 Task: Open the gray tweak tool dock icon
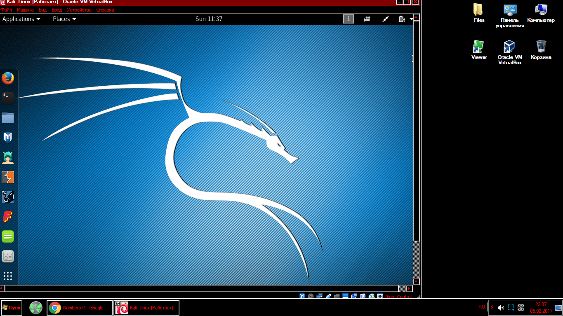(8, 256)
